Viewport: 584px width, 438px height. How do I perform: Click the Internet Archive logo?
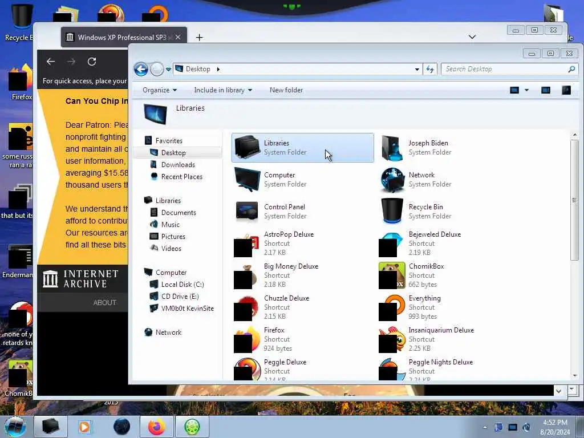[80, 278]
